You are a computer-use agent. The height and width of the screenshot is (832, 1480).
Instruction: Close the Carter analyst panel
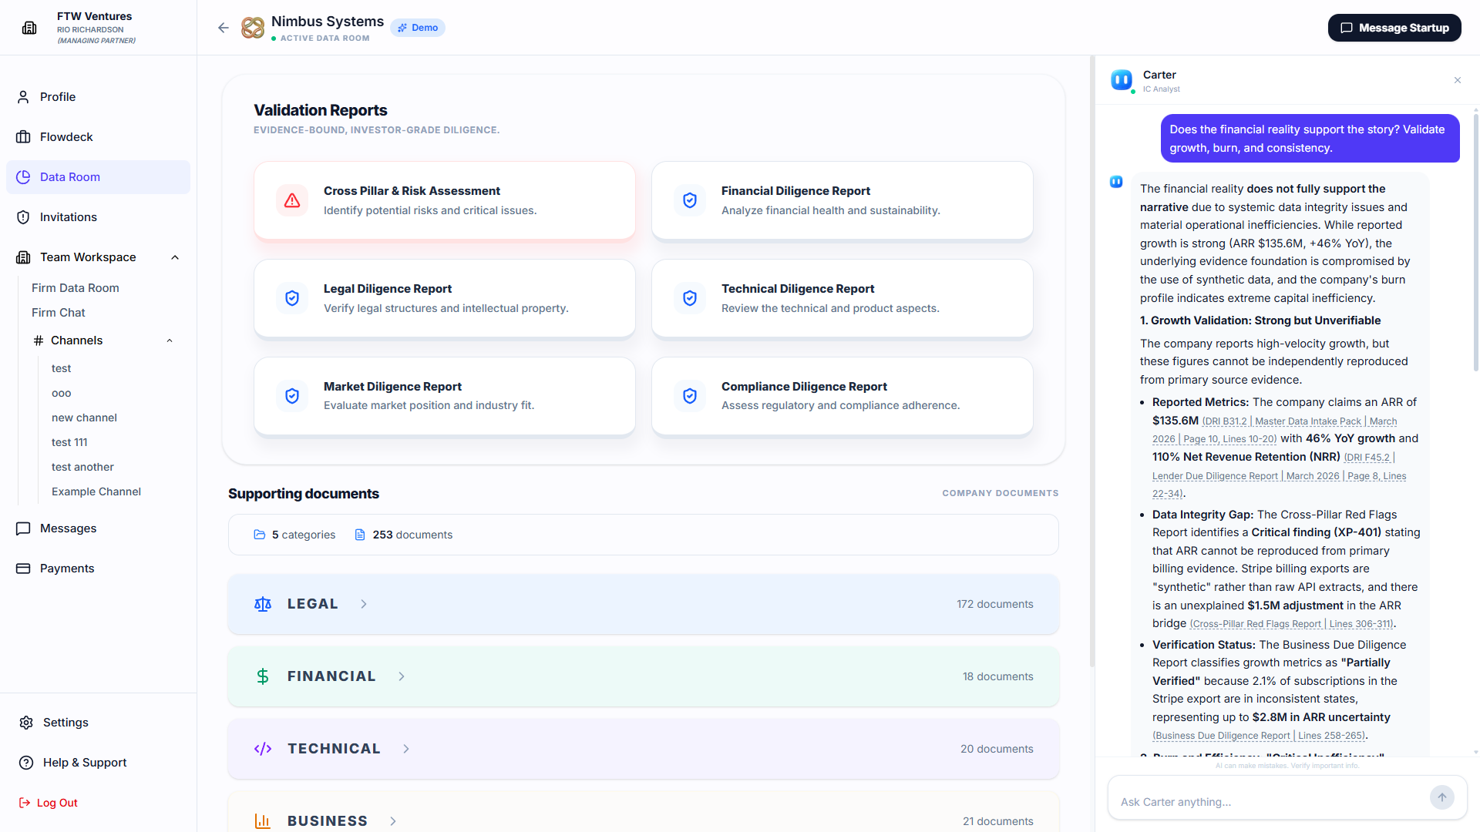point(1457,80)
